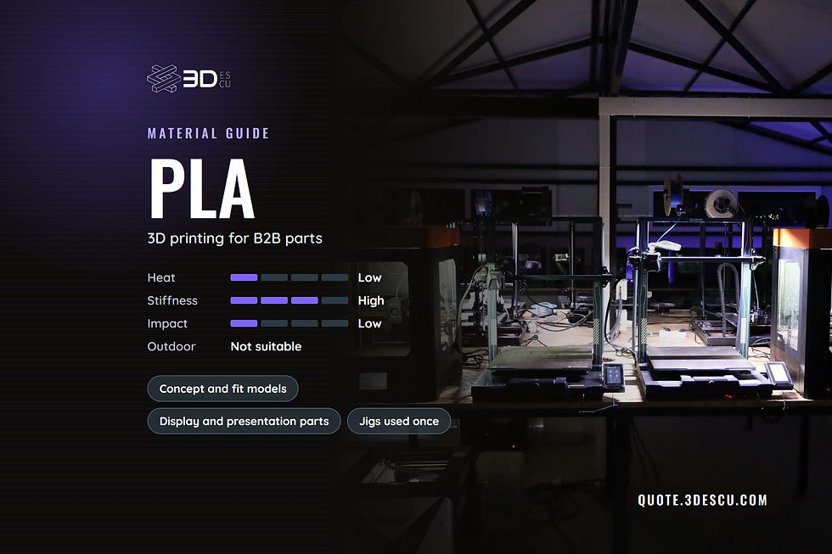Click the 'Impact' label
832x554 pixels.
(167, 323)
